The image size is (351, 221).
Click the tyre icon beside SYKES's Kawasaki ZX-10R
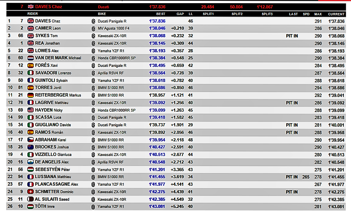pyautogui.click(x=93, y=36)
